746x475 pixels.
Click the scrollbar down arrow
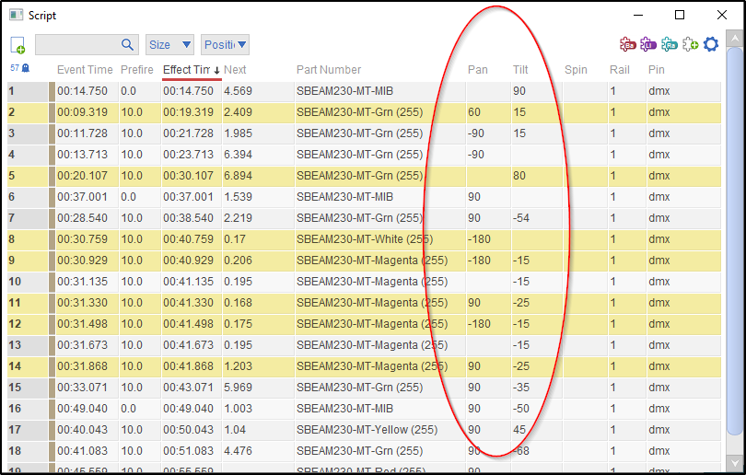[735, 462]
